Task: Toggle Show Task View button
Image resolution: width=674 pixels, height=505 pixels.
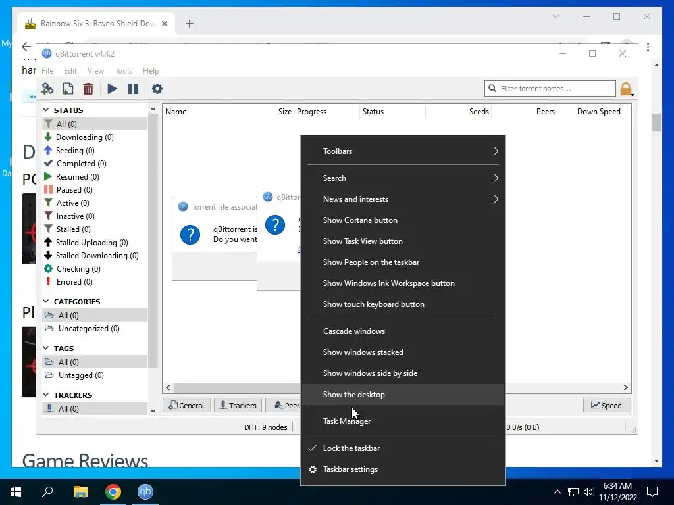Action: [403, 241]
